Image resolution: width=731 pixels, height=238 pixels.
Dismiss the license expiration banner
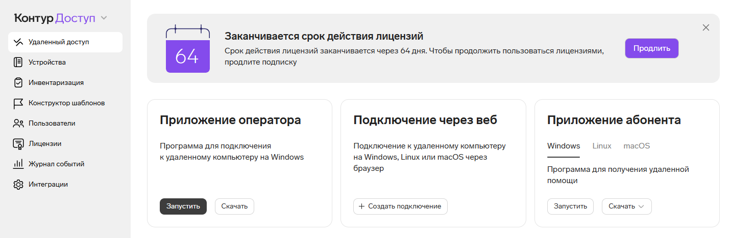[705, 27]
